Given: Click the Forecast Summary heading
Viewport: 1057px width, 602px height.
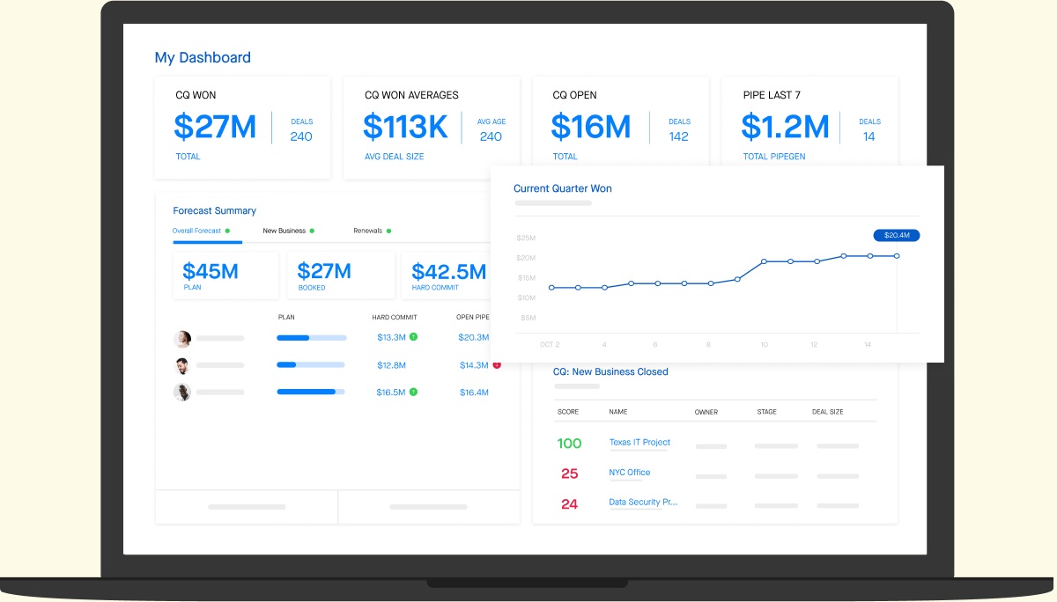Looking at the screenshot, I should click(215, 211).
